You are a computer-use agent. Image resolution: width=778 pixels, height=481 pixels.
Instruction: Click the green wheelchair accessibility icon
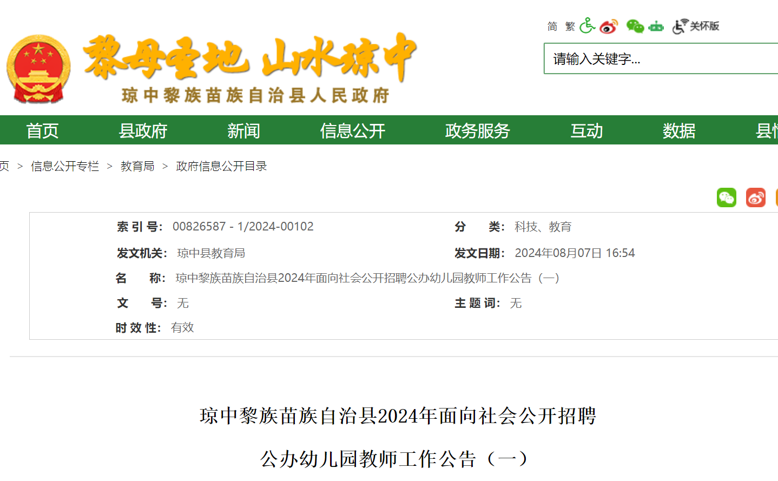pyautogui.click(x=587, y=26)
